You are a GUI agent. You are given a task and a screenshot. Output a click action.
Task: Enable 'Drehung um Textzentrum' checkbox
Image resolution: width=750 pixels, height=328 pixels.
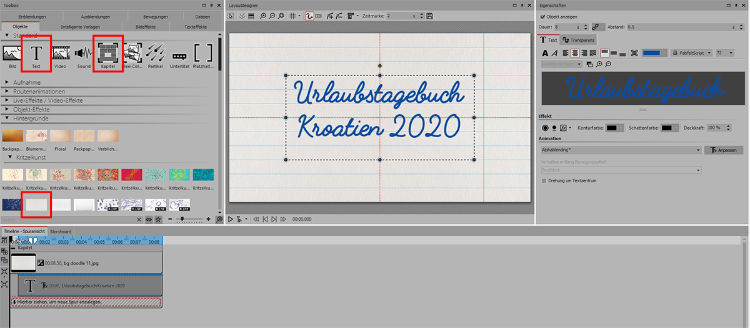[543, 180]
